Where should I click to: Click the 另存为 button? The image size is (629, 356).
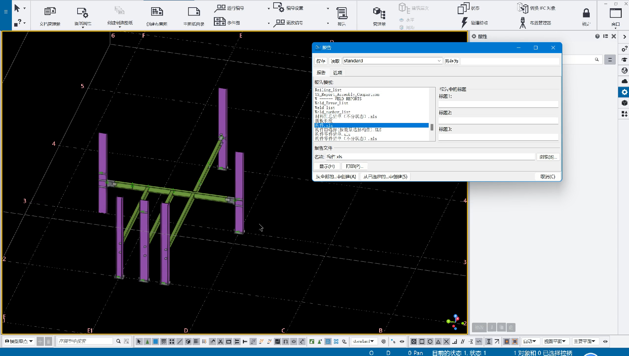pos(451,61)
